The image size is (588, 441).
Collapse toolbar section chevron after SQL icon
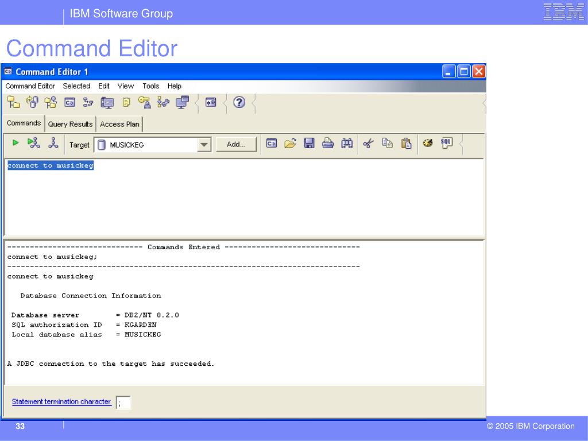point(462,144)
